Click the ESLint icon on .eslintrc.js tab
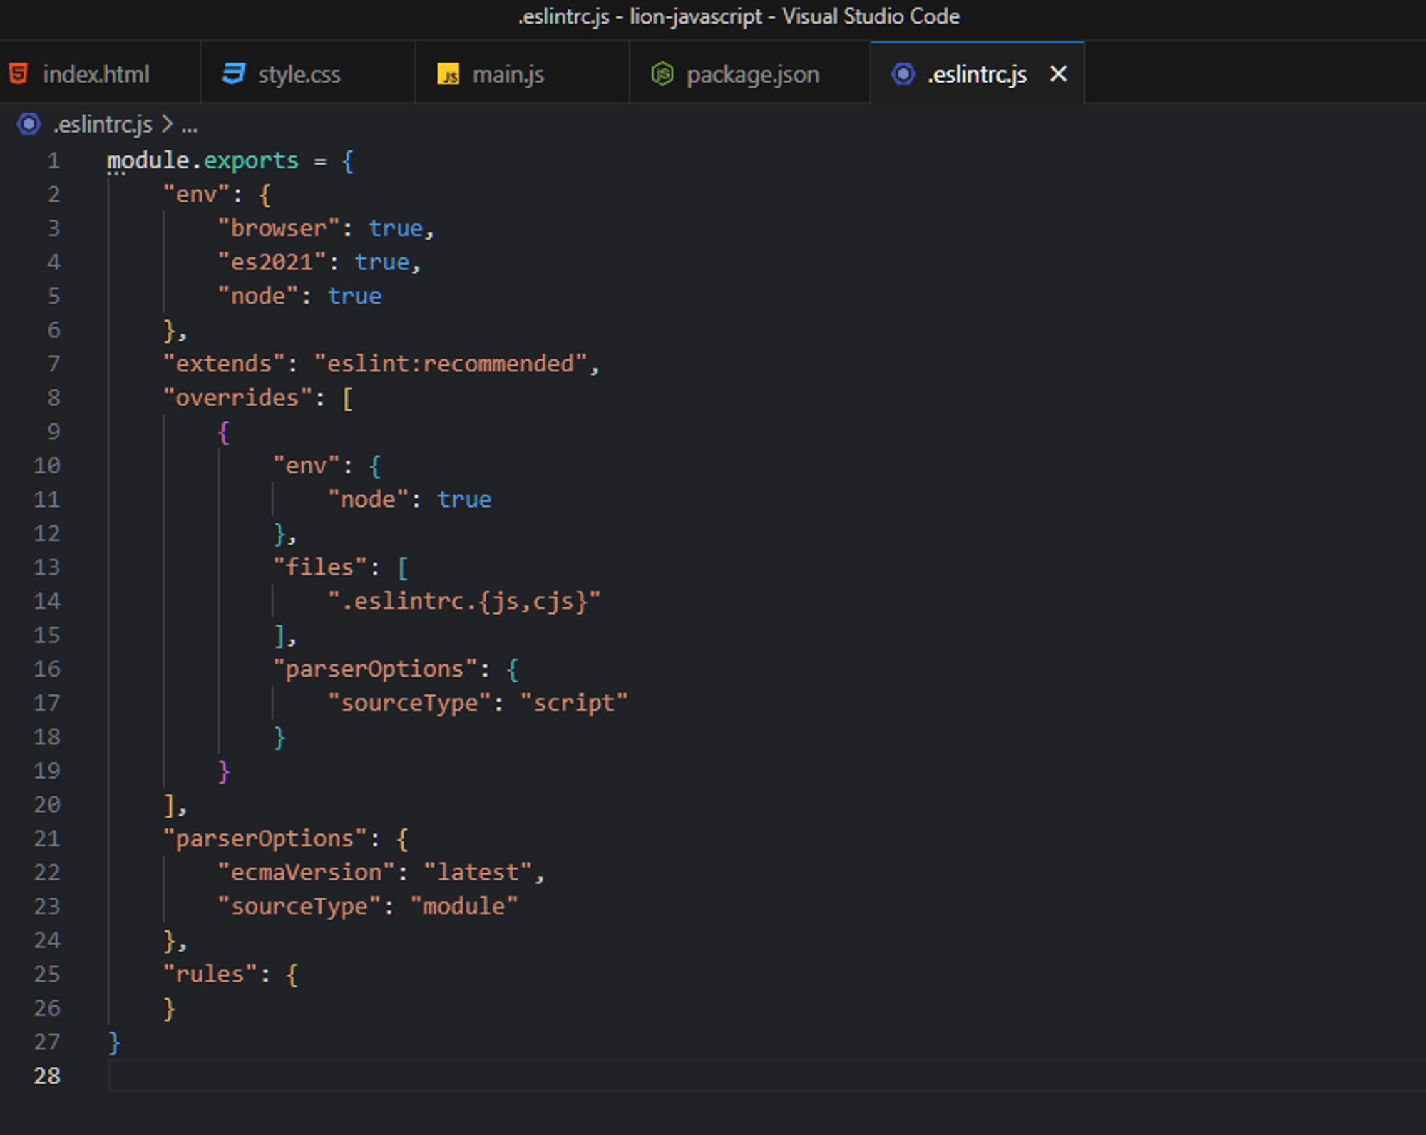 pyautogui.click(x=903, y=73)
